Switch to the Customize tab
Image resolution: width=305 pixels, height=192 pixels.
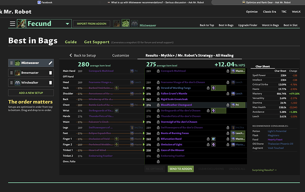pos(120,55)
